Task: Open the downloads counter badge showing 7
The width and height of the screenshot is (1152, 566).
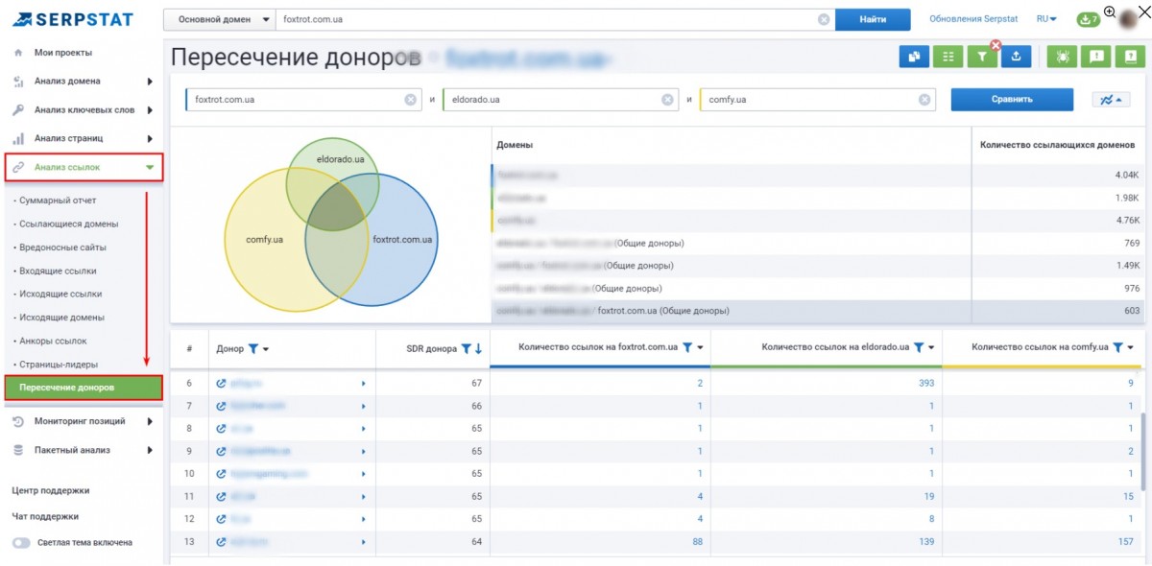Action: 1088,19
